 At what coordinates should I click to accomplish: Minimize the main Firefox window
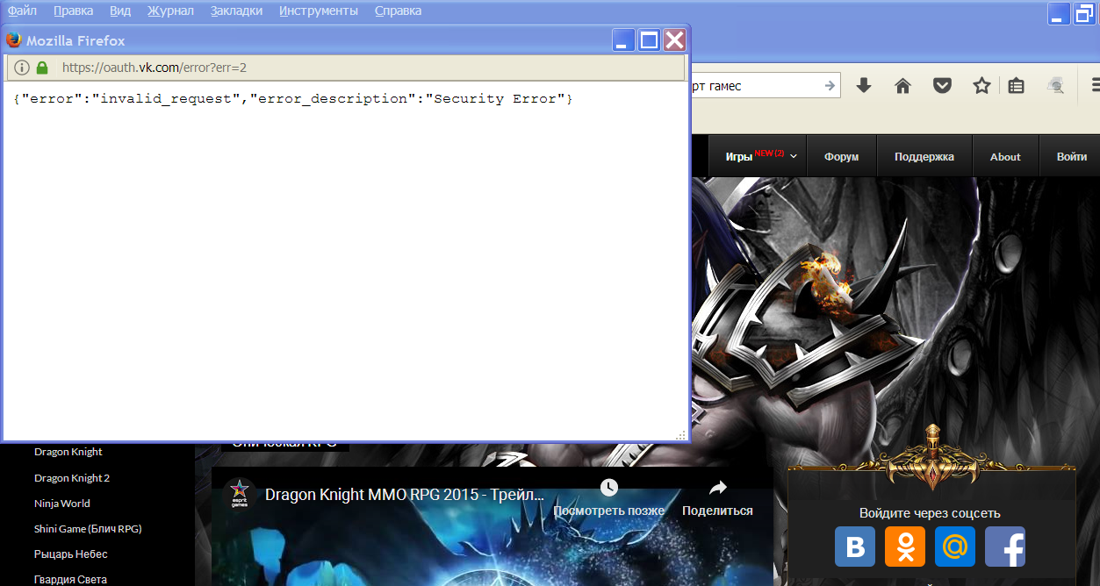click(x=1060, y=13)
